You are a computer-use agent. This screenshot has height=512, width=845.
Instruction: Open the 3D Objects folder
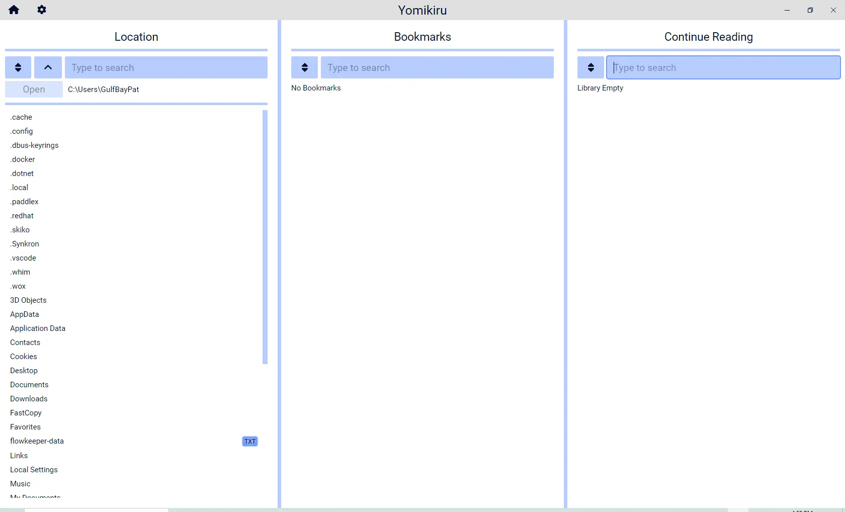[x=28, y=300]
